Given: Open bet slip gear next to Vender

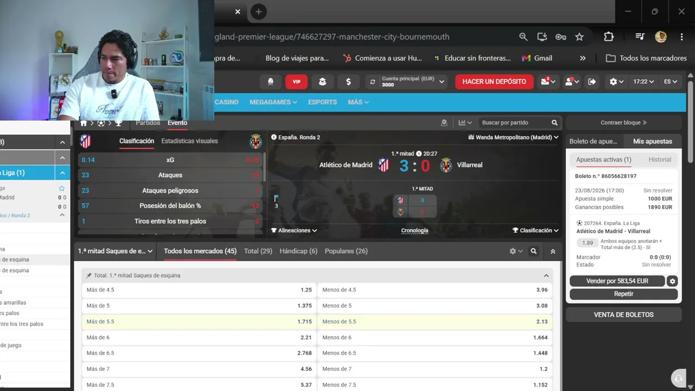Looking at the screenshot, I should pyautogui.click(x=673, y=281).
